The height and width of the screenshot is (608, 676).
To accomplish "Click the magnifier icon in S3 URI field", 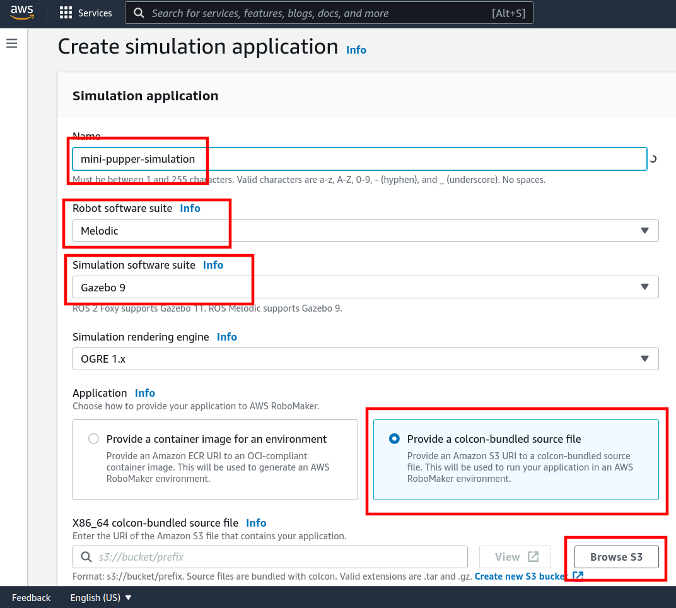I will pyautogui.click(x=86, y=557).
